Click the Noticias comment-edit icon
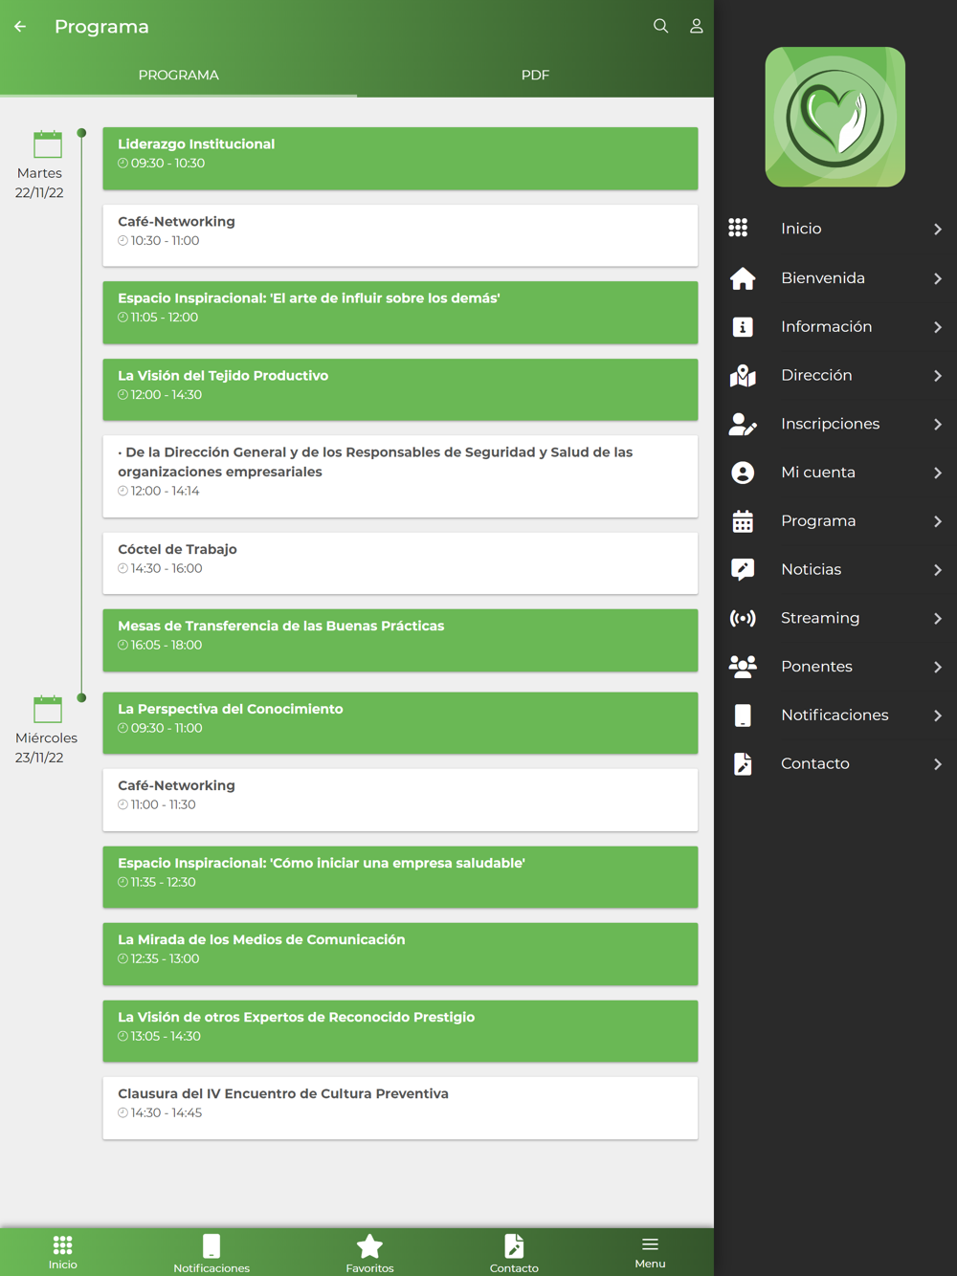The width and height of the screenshot is (957, 1276). click(743, 569)
